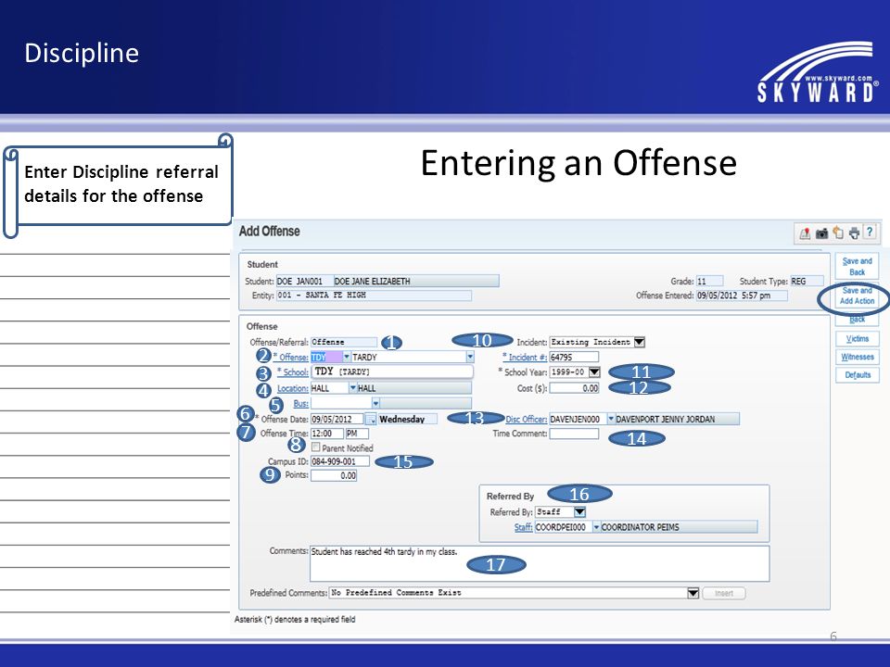The width and height of the screenshot is (890, 667).
Task: Open the Location HALL dropdown arrow
Action: pyautogui.click(x=352, y=388)
